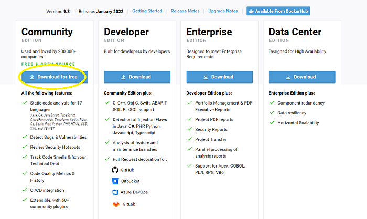The width and height of the screenshot is (367, 219).
Task: Click checkmark beside Detect Bugs & Vulnerabilities
Action: pyautogui.click(x=25, y=137)
